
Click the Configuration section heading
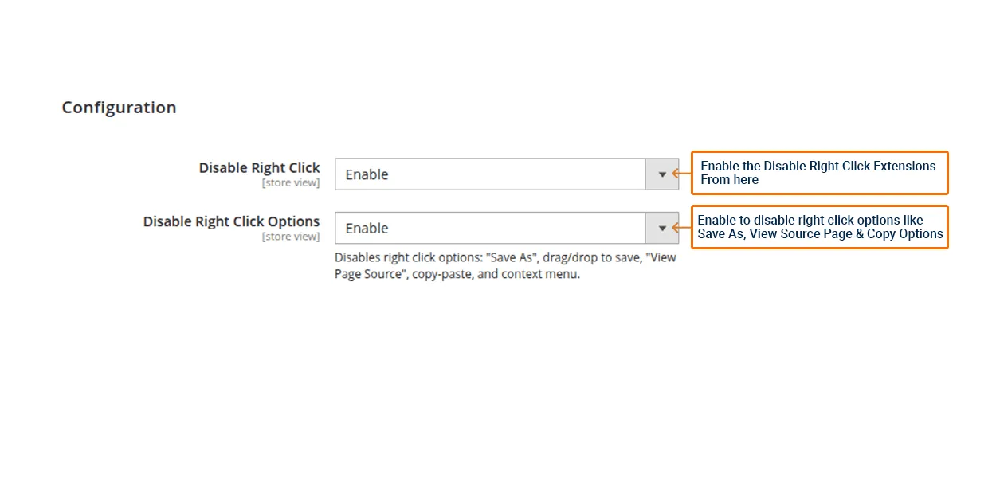(119, 108)
